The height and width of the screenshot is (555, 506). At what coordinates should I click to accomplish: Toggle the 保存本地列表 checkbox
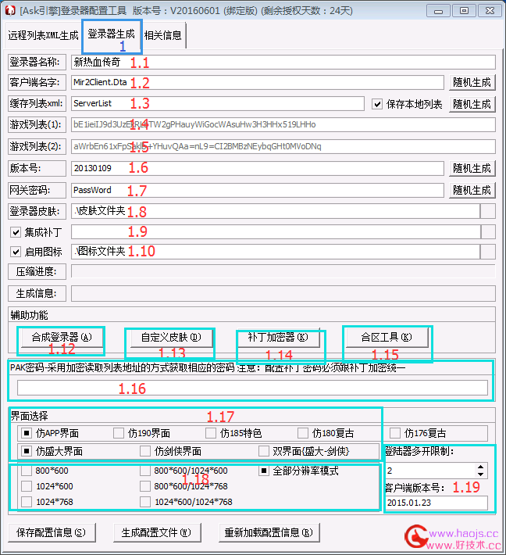[377, 104]
